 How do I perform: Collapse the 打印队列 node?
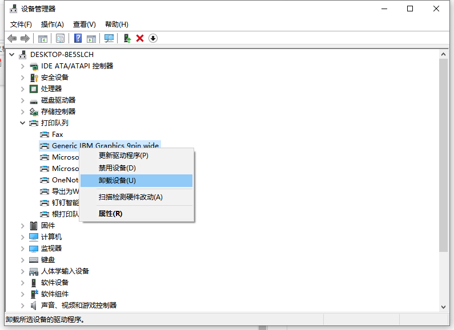tap(23, 123)
